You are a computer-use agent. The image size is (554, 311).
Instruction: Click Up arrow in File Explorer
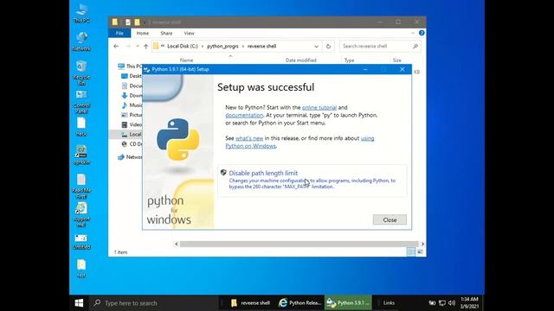click(145, 46)
